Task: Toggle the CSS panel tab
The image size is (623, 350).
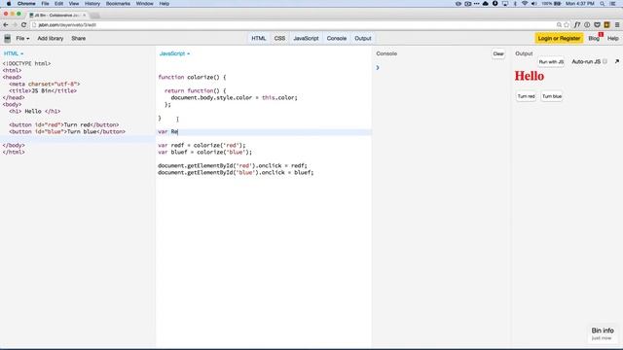Action: [279, 39]
